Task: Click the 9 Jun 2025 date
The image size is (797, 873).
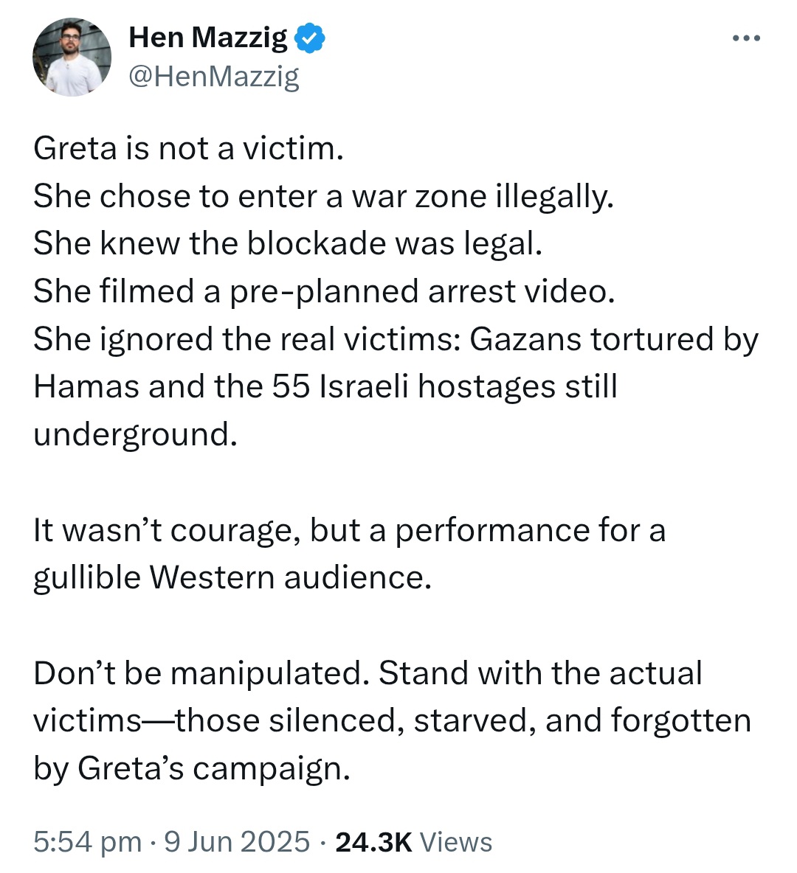Action: coord(237,841)
